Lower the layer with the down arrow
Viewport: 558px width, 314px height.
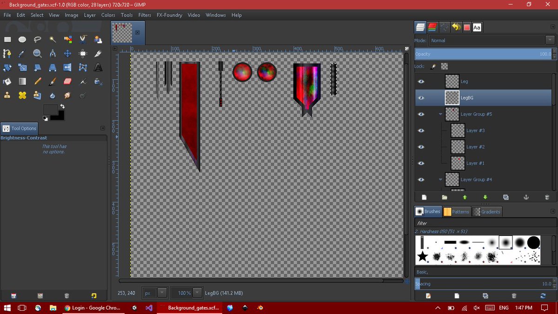(485, 197)
